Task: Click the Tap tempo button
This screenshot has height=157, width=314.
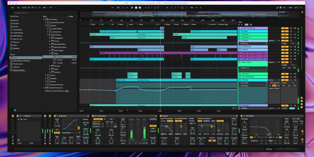Action: pos(18,8)
